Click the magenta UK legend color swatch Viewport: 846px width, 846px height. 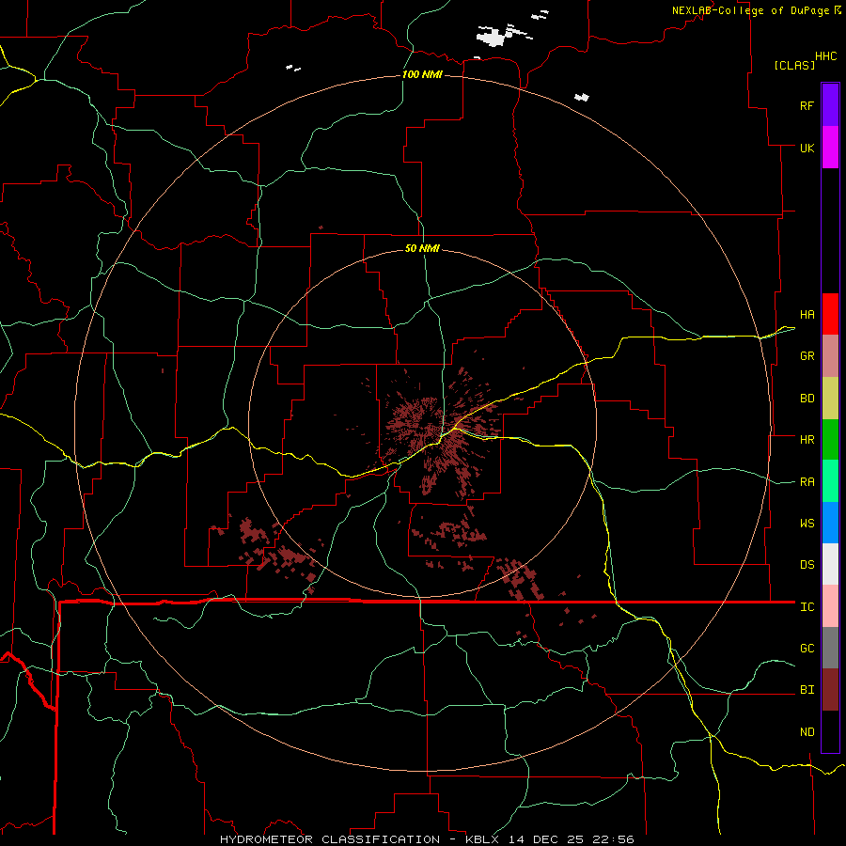pos(830,148)
